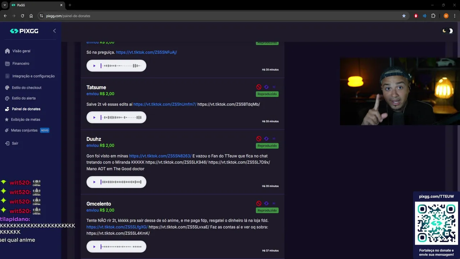
Task: Reload the page in the browser
Action: click(x=22, y=16)
